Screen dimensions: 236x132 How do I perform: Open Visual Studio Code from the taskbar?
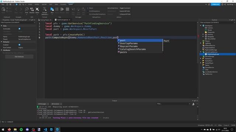tap(45, 129)
